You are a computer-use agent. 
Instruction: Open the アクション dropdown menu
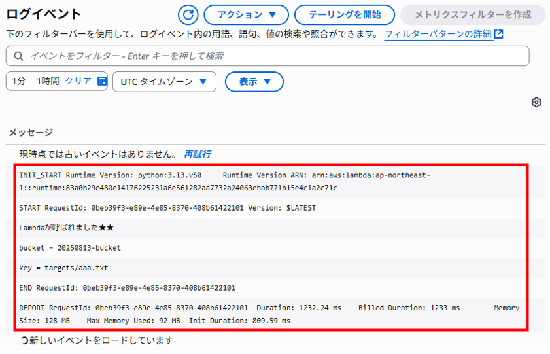pyautogui.click(x=247, y=15)
